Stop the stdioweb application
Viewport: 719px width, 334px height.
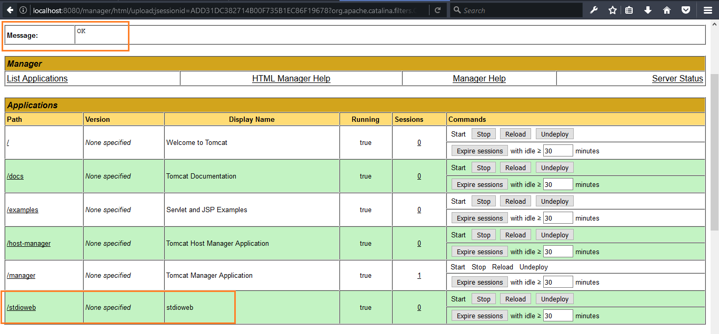coord(484,299)
